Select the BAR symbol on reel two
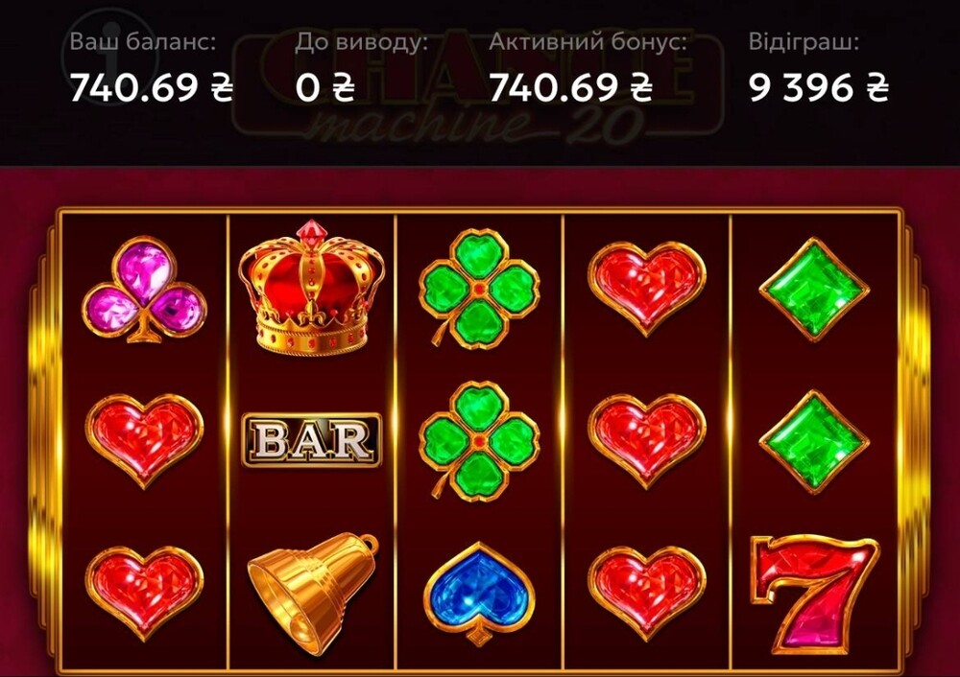The width and height of the screenshot is (960, 677). [x=312, y=440]
